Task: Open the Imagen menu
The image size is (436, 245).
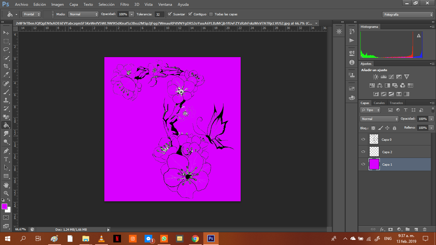Action: tap(57, 4)
